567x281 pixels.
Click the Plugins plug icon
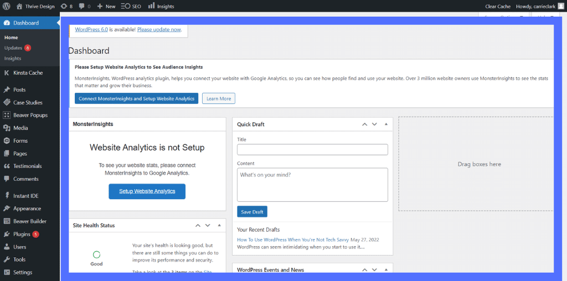(x=7, y=234)
